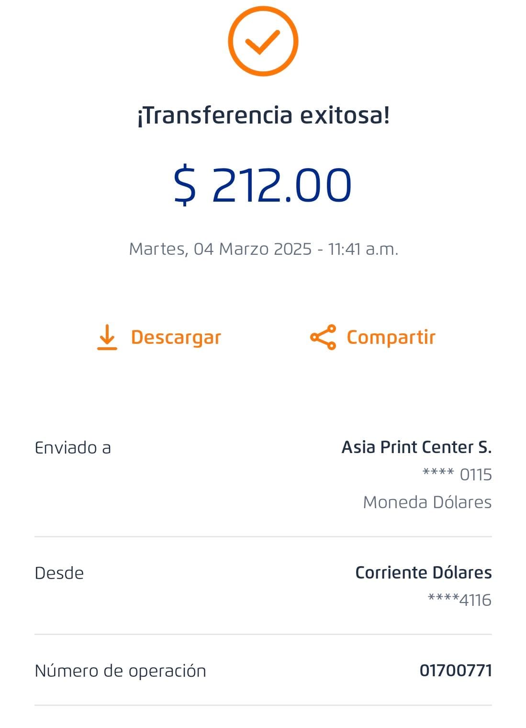Click source account ending 4116
Screen dimensions: 526x728
coord(459,600)
